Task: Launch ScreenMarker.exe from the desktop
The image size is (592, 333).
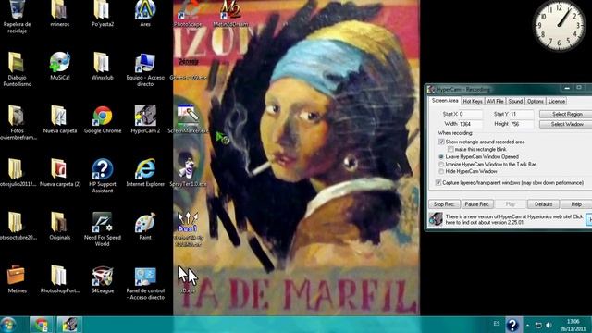Action: (188, 119)
